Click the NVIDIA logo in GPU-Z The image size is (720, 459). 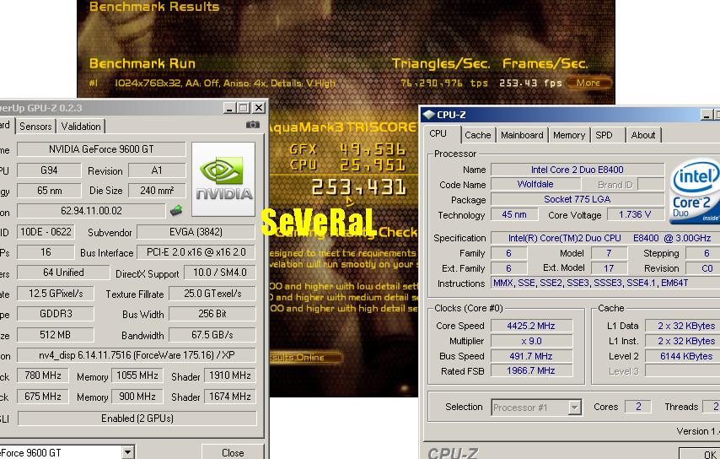coord(223,179)
